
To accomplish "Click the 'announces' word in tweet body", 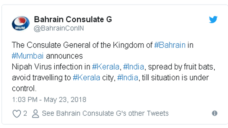I will pos(64,56).
